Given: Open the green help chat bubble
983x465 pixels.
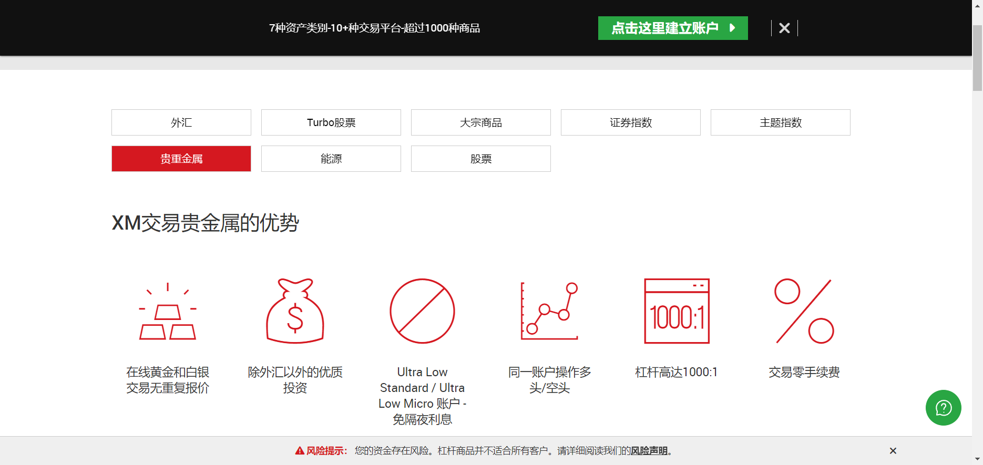Looking at the screenshot, I should coord(944,408).
